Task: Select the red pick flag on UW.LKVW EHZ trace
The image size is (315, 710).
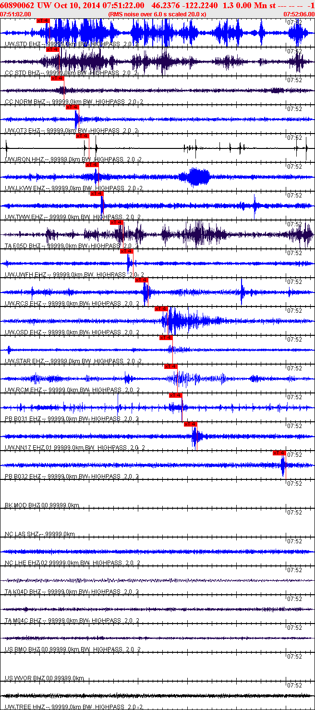Action: (x=92, y=165)
